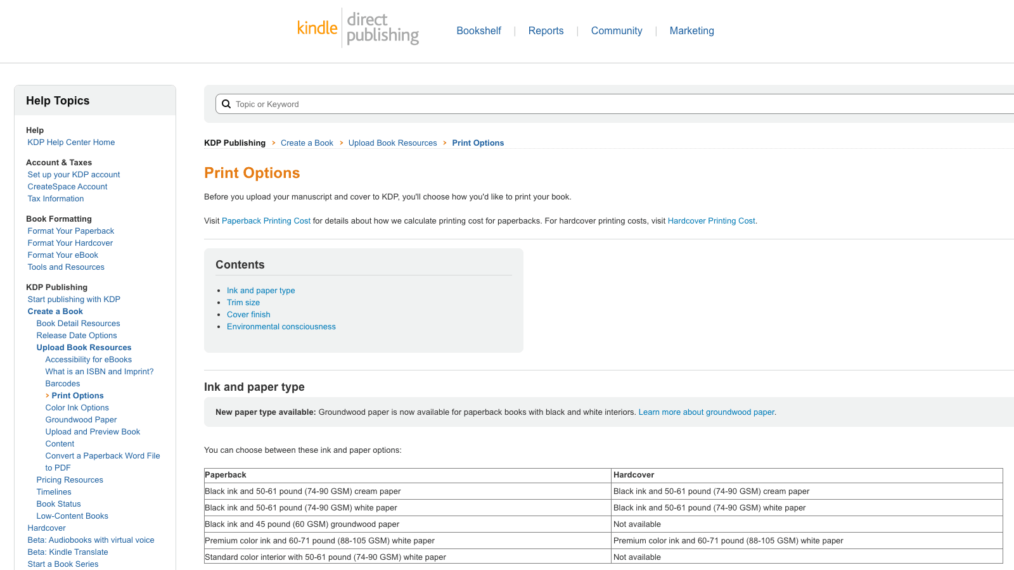Click Print Options breadcrumb

click(478, 143)
